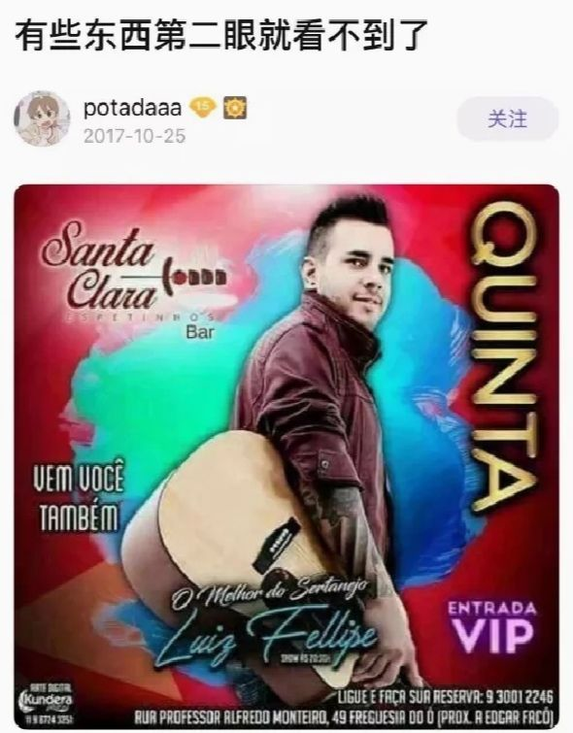This screenshot has width=573, height=733.
Task: Tap the Bar label under Espetinhos
Action: coord(200,332)
